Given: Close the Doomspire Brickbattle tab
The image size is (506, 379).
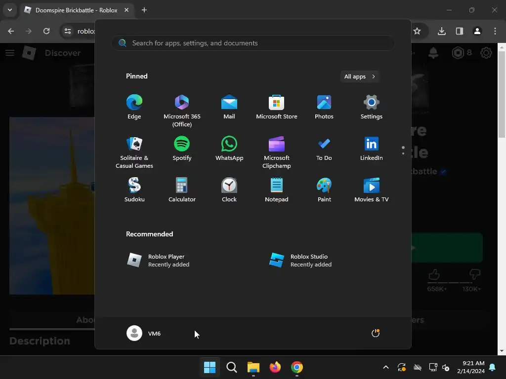Looking at the screenshot, I should [x=126, y=10].
